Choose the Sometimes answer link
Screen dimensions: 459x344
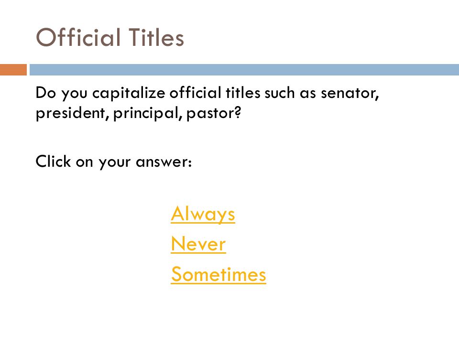(x=219, y=274)
